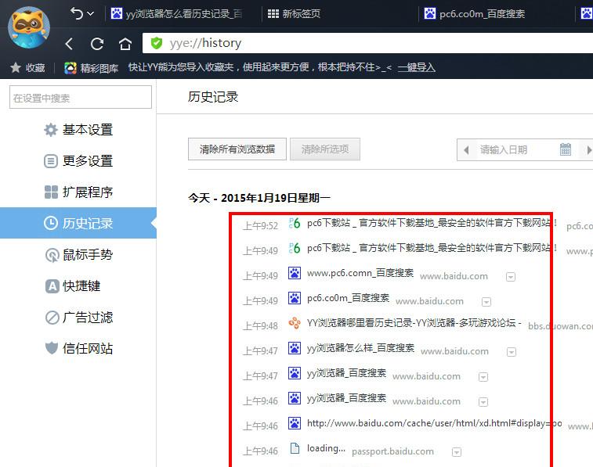
Task: Click the green security shield in address bar
Action: tap(156, 43)
